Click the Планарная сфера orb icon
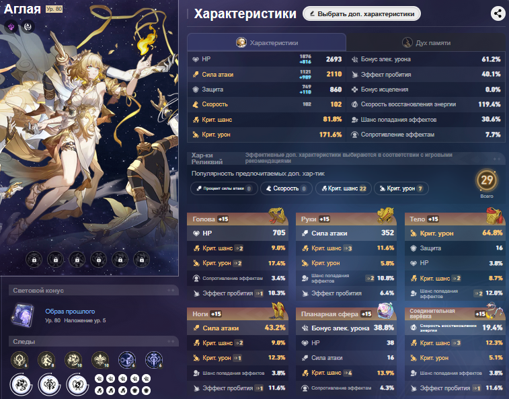 (x=385, y=310)
